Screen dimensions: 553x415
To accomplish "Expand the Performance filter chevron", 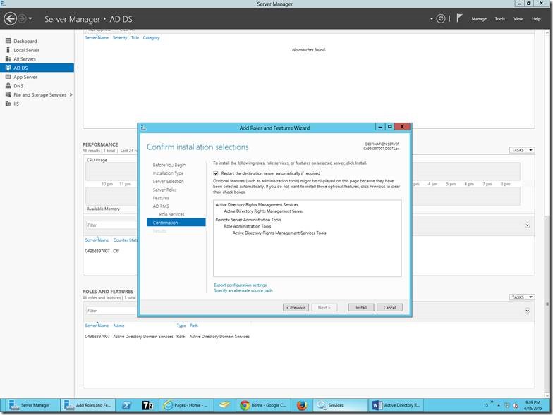I will point(528,225).
